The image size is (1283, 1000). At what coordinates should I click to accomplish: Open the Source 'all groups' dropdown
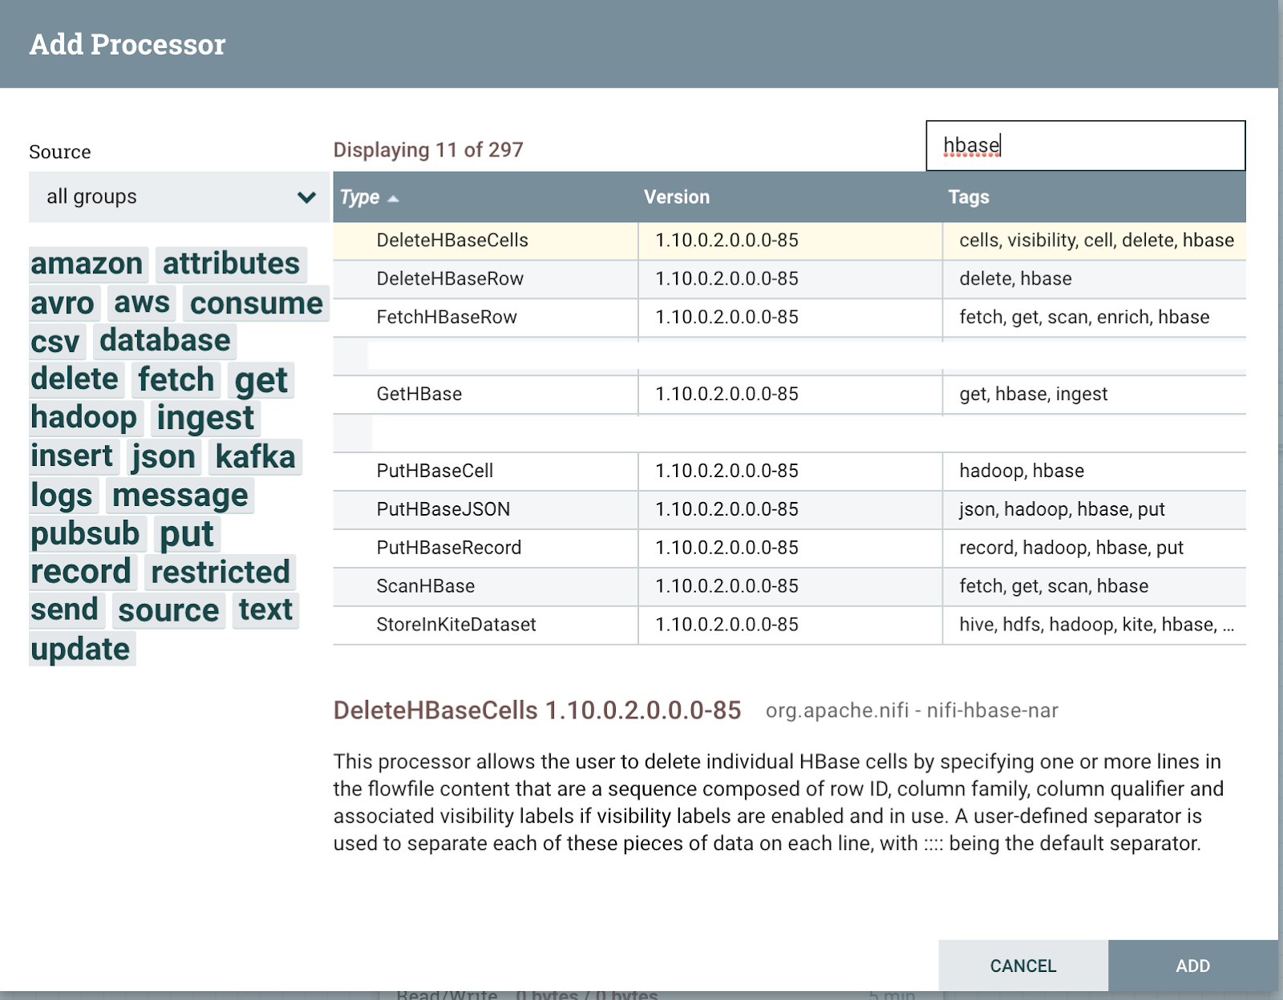(179, 196)
